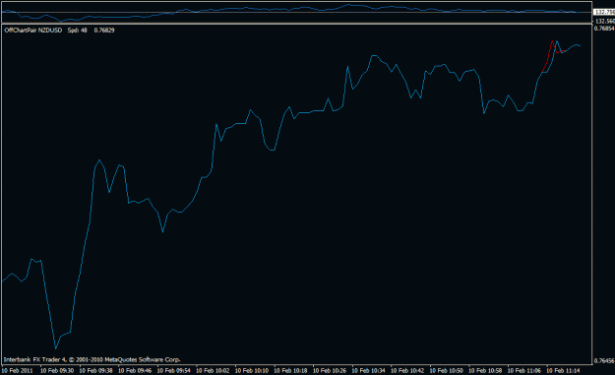This screenshot has width=615, height=375.
Task: Click the 10 Feb 09:54 time label
Action: pos(174,370)
